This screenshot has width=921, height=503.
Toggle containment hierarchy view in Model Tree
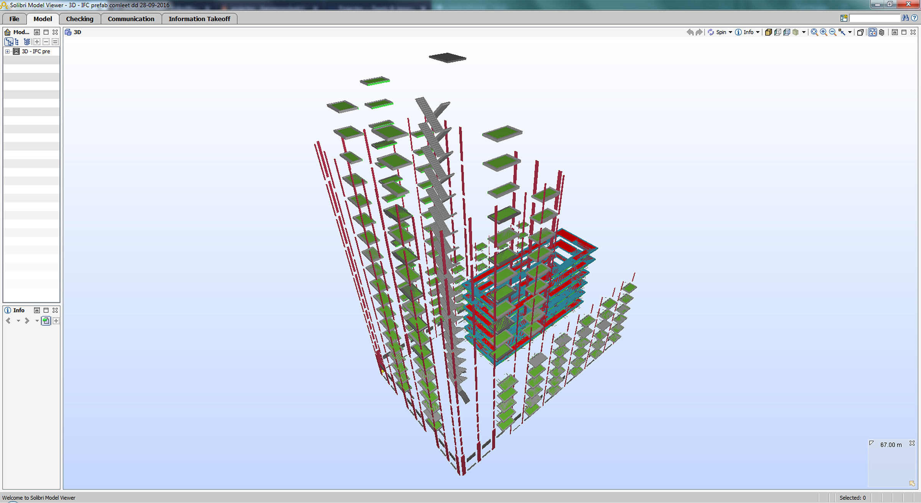[8, 41]
